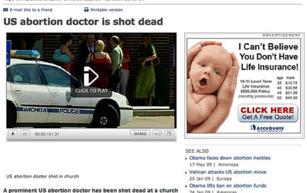Click the AccuQuote logo in the ad
The width and height of the screenshot is (307, 193).
[268, 128]
